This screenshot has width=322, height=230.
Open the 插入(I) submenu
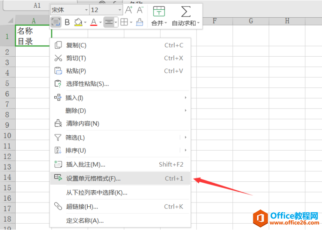(120, 98)
